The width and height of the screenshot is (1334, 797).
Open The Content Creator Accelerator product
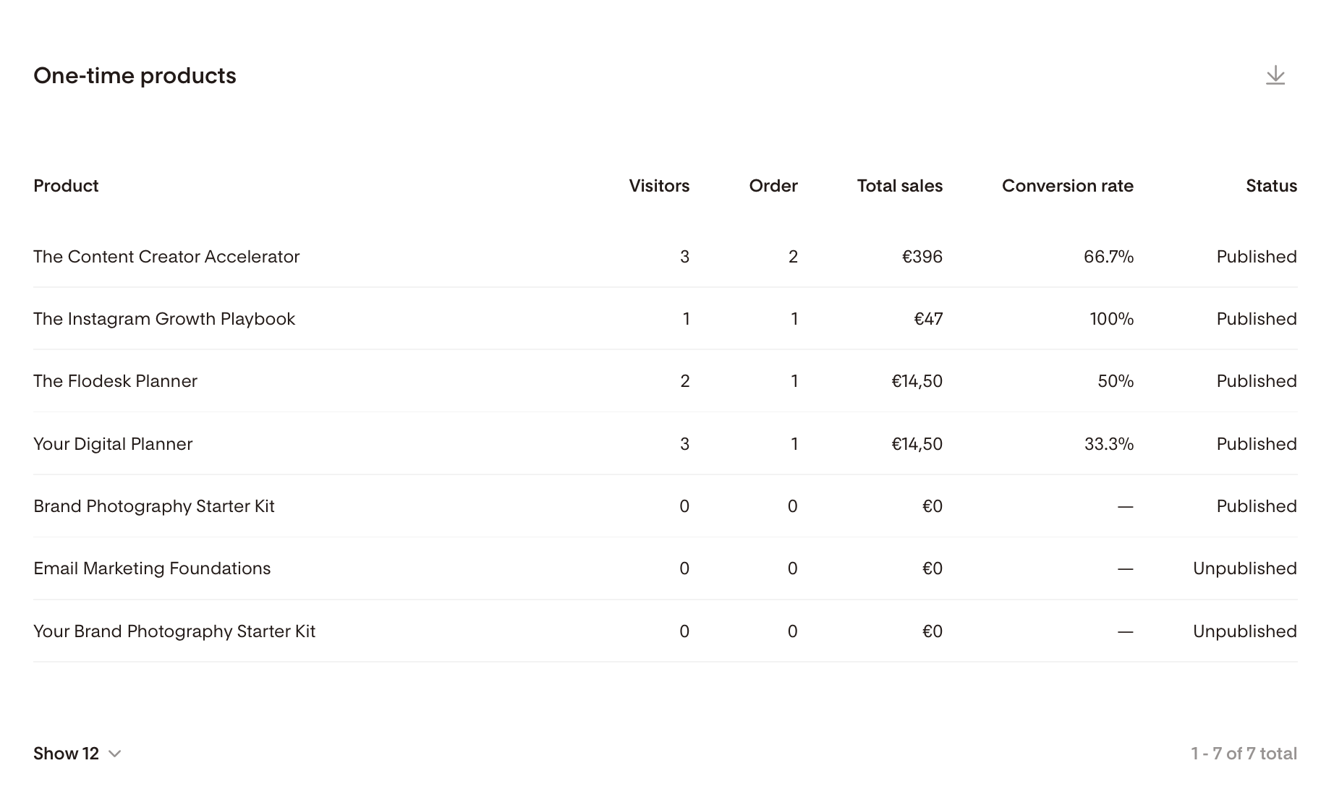(166, 257)
